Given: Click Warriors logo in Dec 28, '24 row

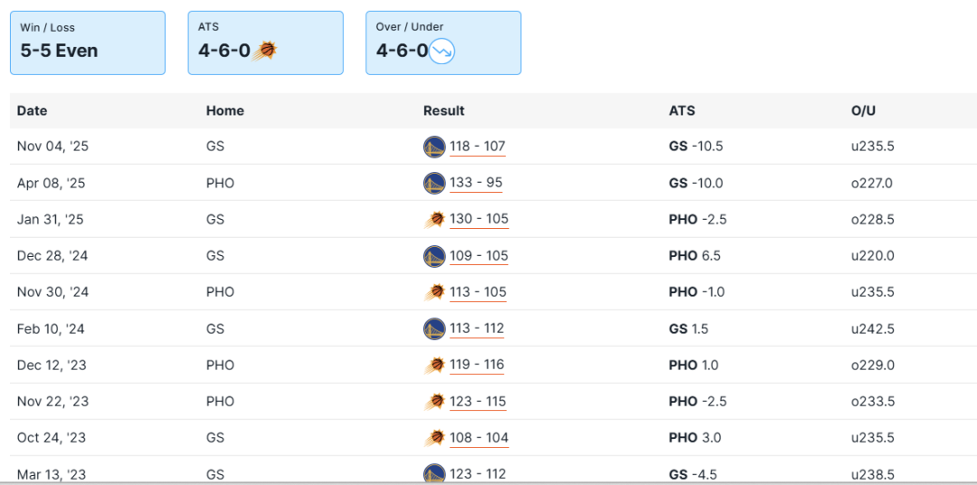Looking at the screenshot, I should [434, 256].
